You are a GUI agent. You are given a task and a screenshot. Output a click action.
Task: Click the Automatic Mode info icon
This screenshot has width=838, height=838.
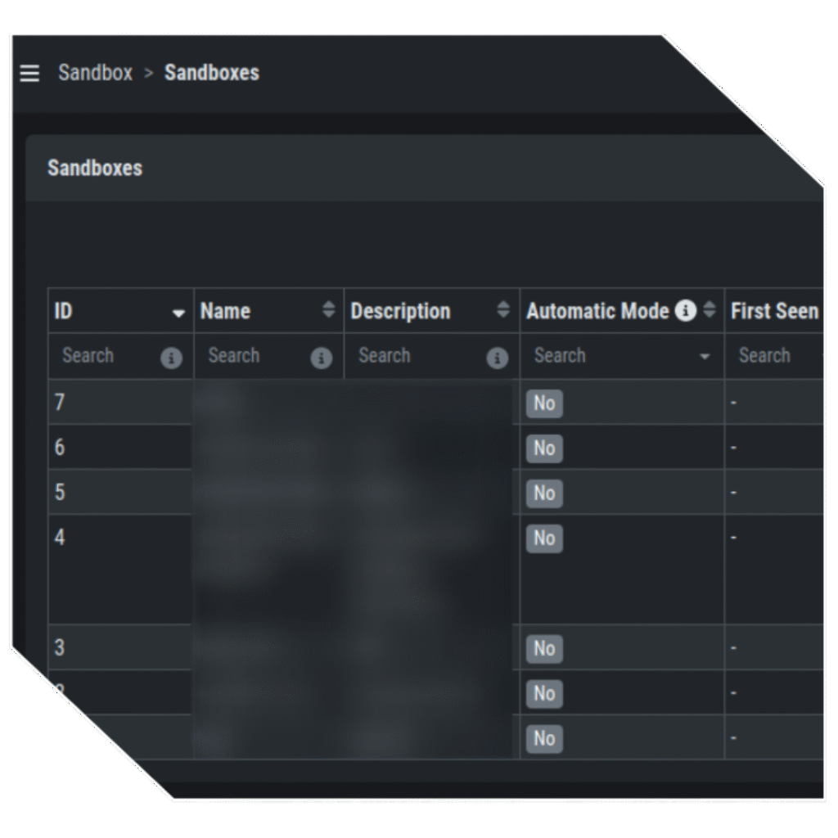[x=685, y=310]
